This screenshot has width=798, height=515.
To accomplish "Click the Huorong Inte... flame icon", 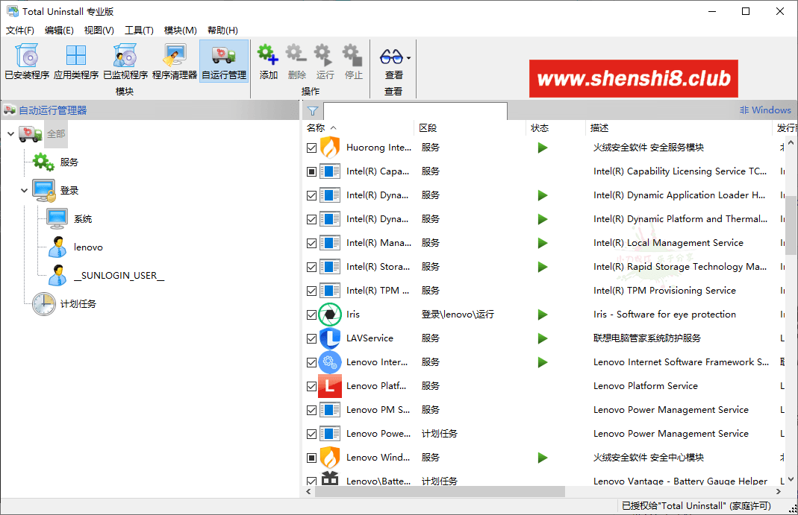I will [x=330, y=148].
